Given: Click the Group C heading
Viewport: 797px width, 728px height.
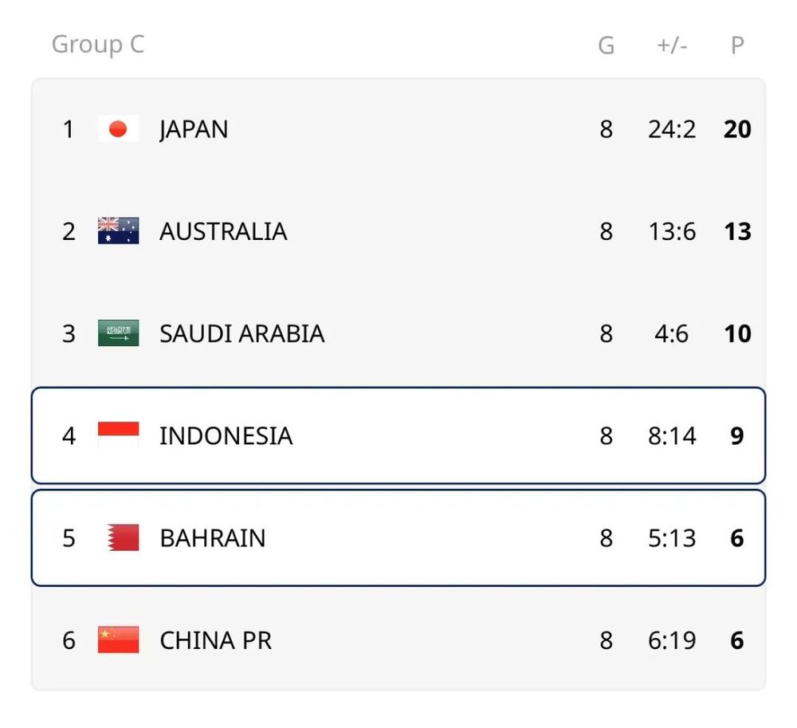Looking at the screenshot, I should coord(98,44).
